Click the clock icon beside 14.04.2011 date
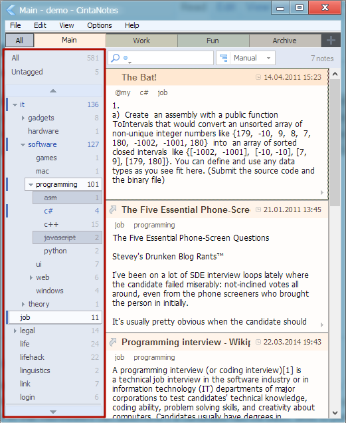Image resolution: width=346 pixels, height=423 pixels. pos(258,77)
